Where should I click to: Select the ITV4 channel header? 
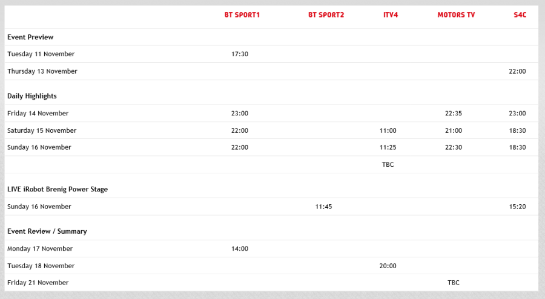391,14
